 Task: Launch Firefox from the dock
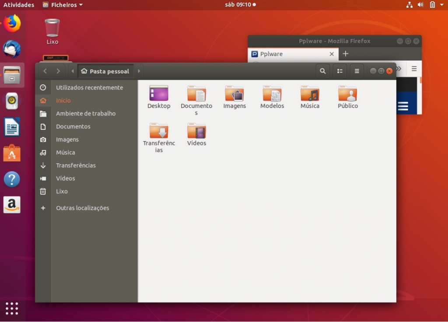(x=12, y=24)
